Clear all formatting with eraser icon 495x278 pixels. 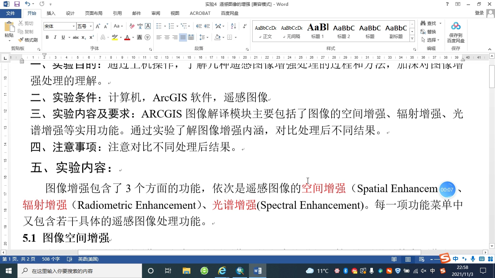(x=132, y=26)
